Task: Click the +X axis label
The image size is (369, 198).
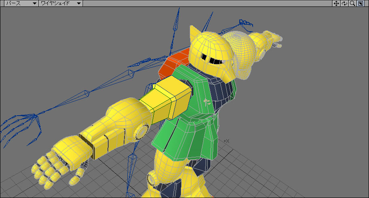Action: (226, 141)
